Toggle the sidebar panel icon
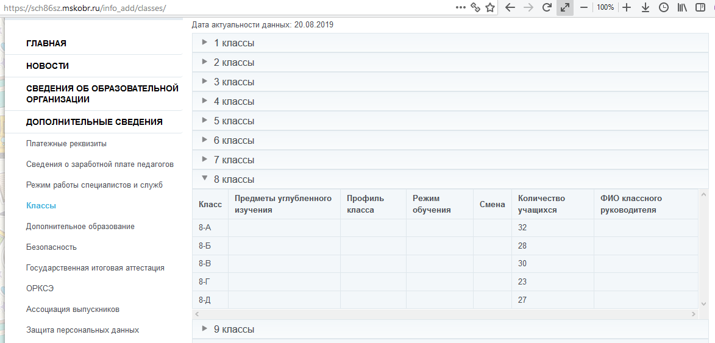This screenshot has height=343, width=715. tap(700, 7)
